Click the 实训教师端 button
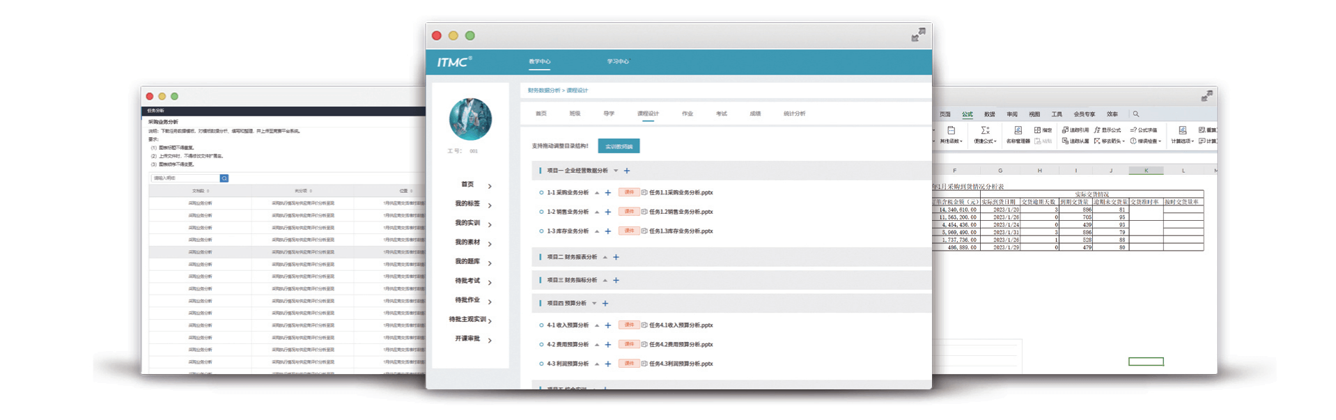 pyautogui.click(x=619, y=146)
